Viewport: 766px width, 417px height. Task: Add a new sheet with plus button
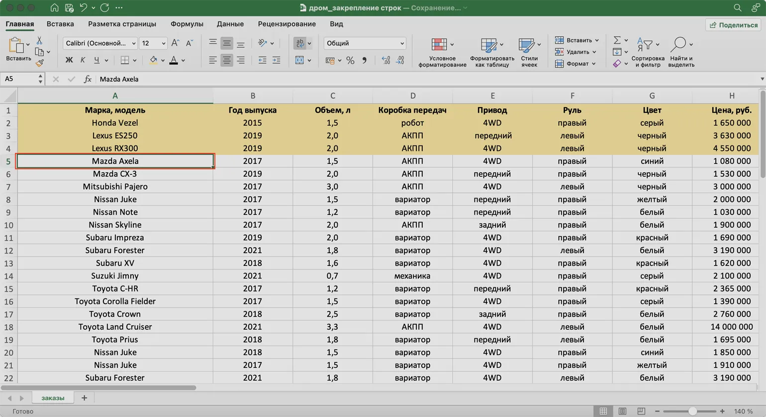point(84,398)
